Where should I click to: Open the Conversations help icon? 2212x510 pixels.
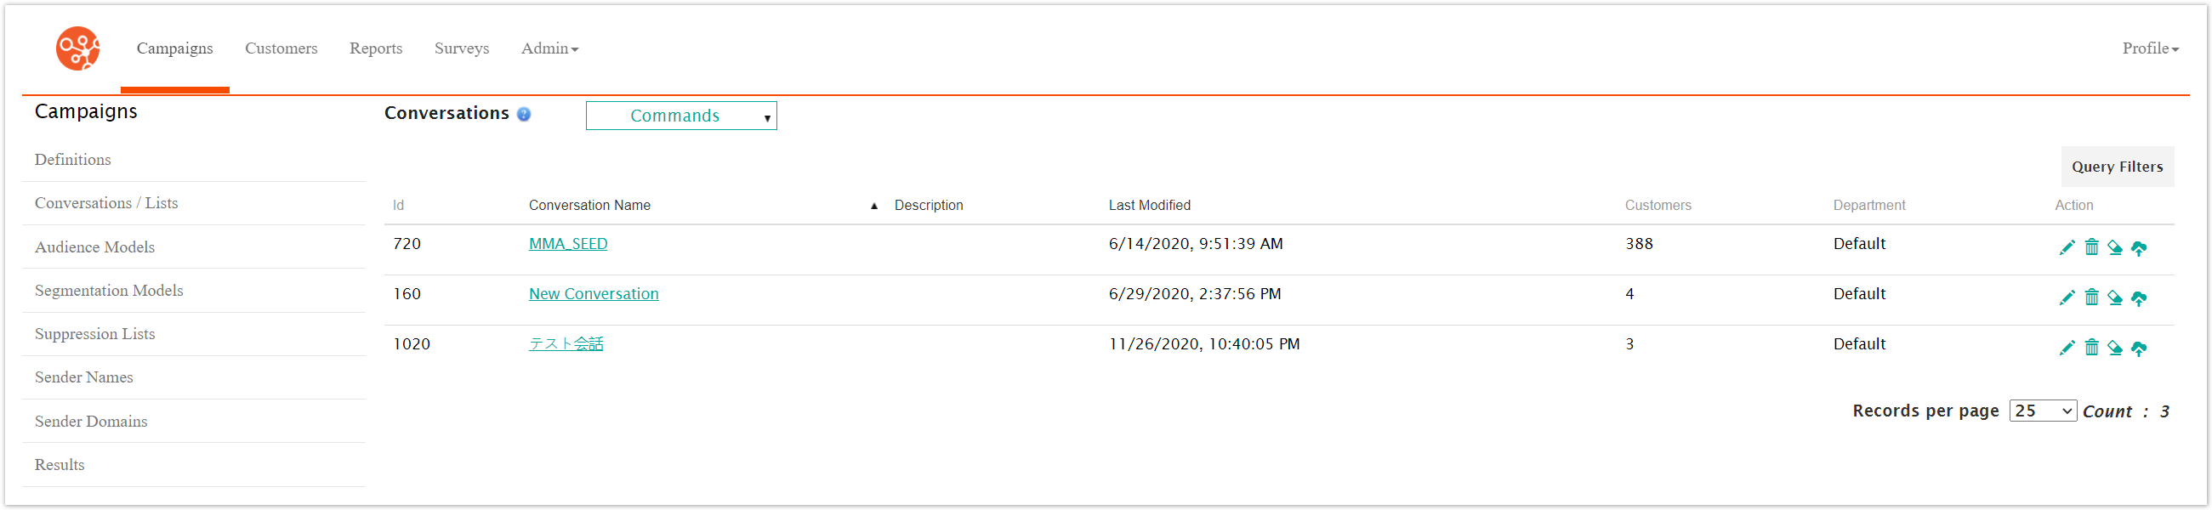pyautogui.click(x=524, y=114)
